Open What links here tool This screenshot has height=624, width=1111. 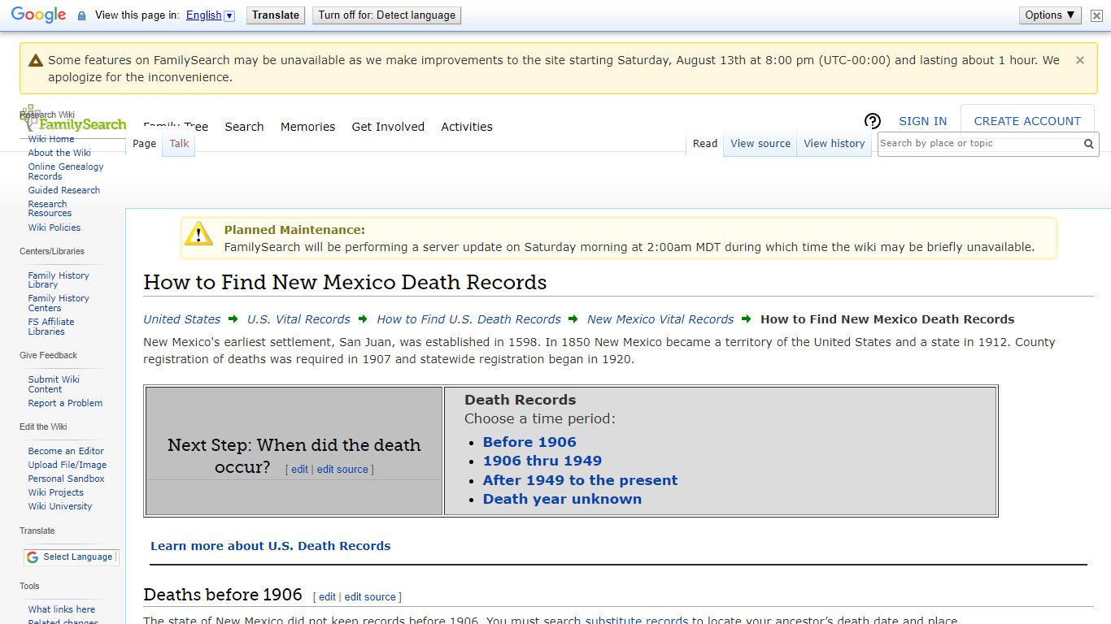pos(62,609)
